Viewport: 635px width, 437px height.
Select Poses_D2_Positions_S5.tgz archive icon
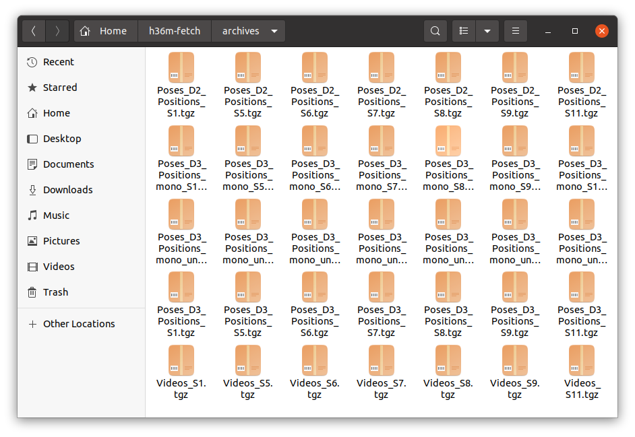[x=248, y=67]
